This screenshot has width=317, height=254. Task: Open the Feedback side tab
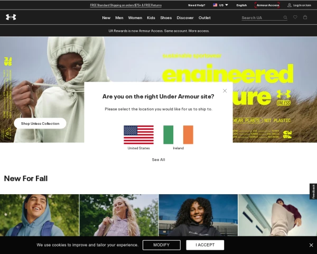point(313,192)
